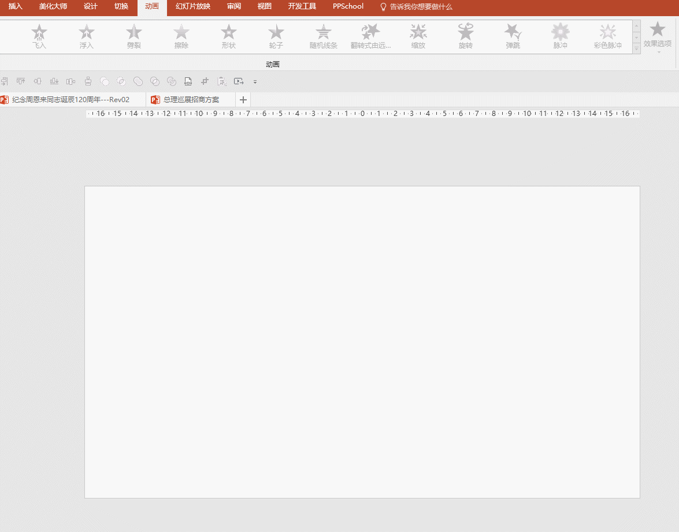Open the 切换 ribbon tab

pyautogui.click(x=121, y=6)
